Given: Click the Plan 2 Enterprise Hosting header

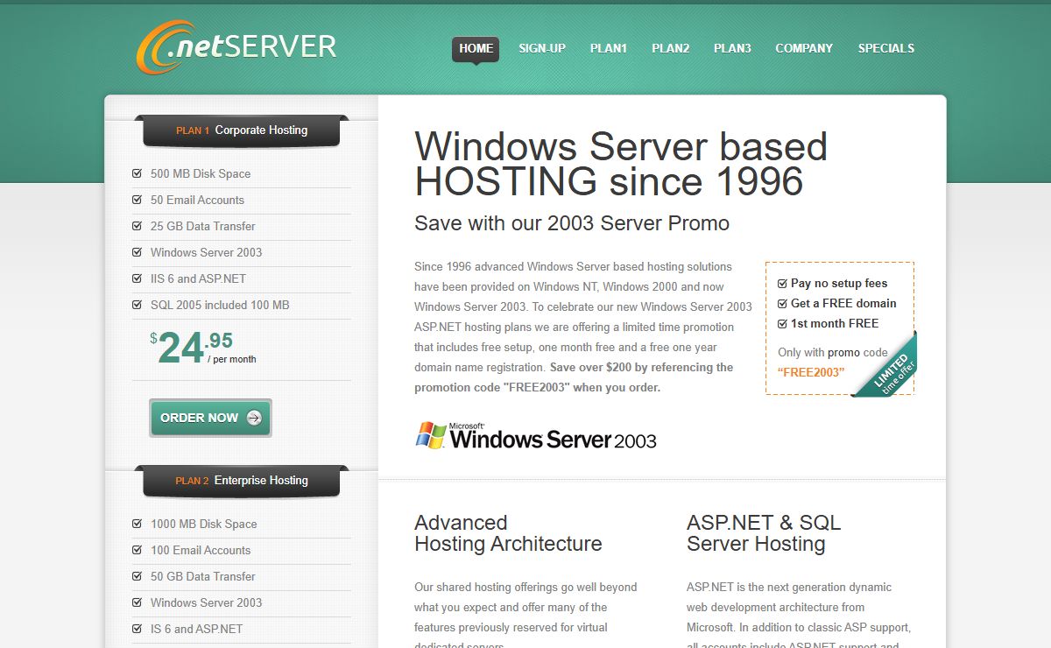Looking at the screenshot, I should 242,481.
